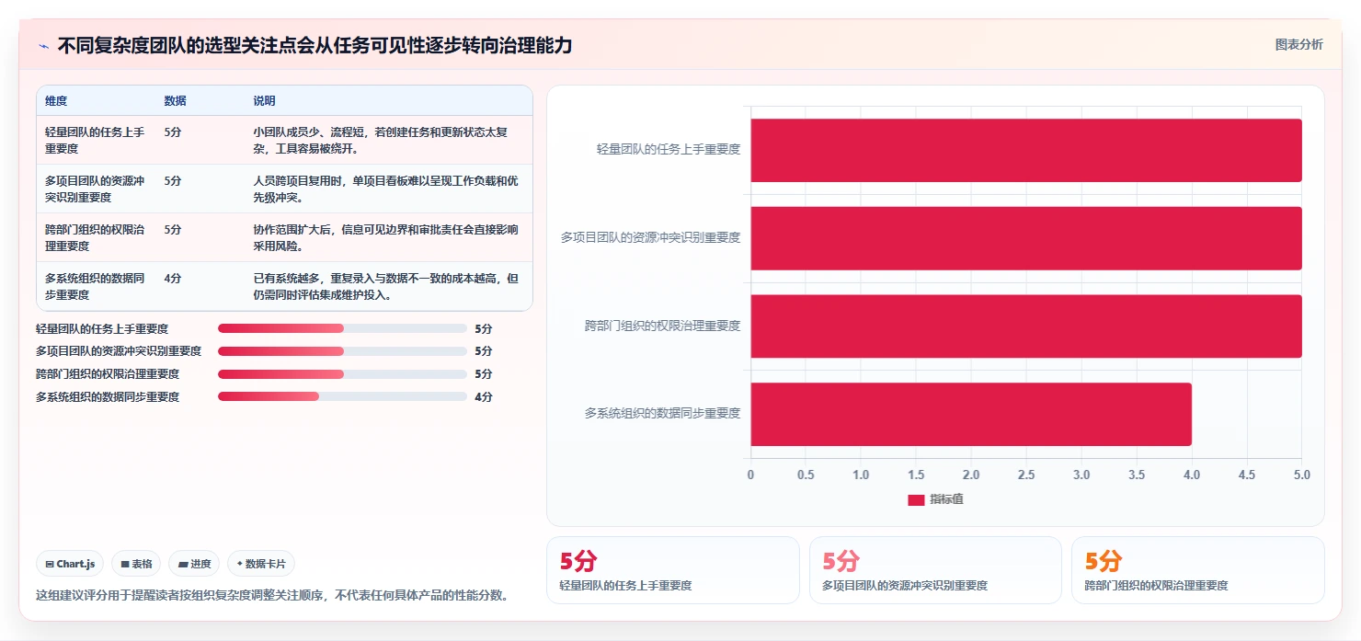Select the 进度 tag
This screenshot has height=641, width=1361.
tap(194, 564)
